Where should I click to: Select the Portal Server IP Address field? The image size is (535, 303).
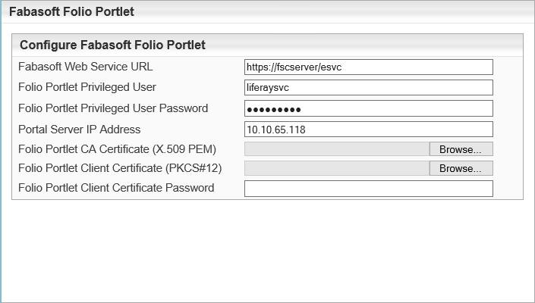coord(368,130)
